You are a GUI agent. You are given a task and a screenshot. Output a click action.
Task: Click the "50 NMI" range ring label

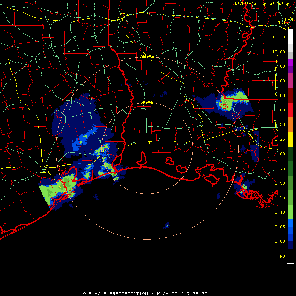147,102
